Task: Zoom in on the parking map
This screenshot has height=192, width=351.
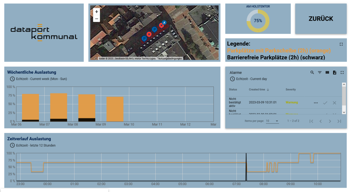Action: (x=97, y=12)
